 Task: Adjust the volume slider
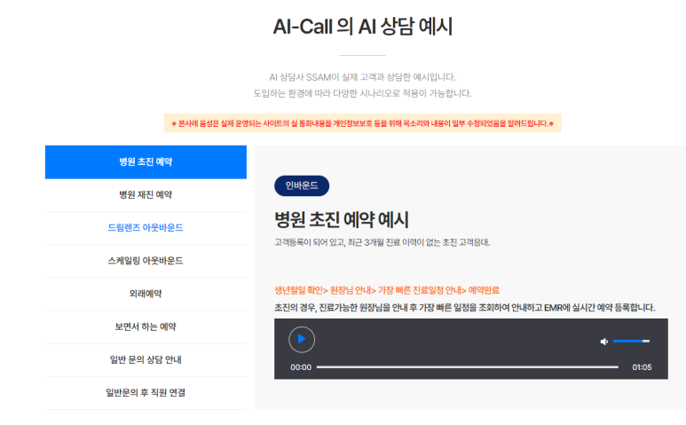coord(631,341)
